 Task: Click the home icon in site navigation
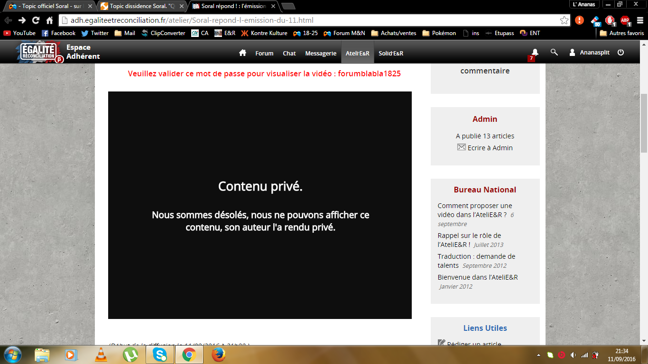[242, 53]
